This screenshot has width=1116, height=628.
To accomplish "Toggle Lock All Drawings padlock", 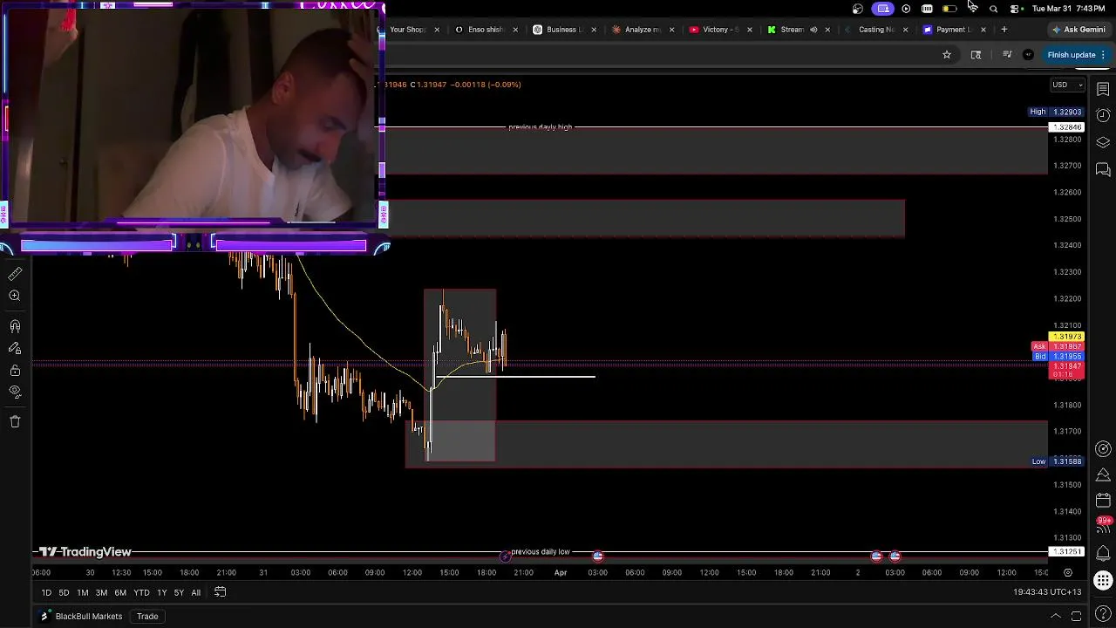I will tap(15, 370).
